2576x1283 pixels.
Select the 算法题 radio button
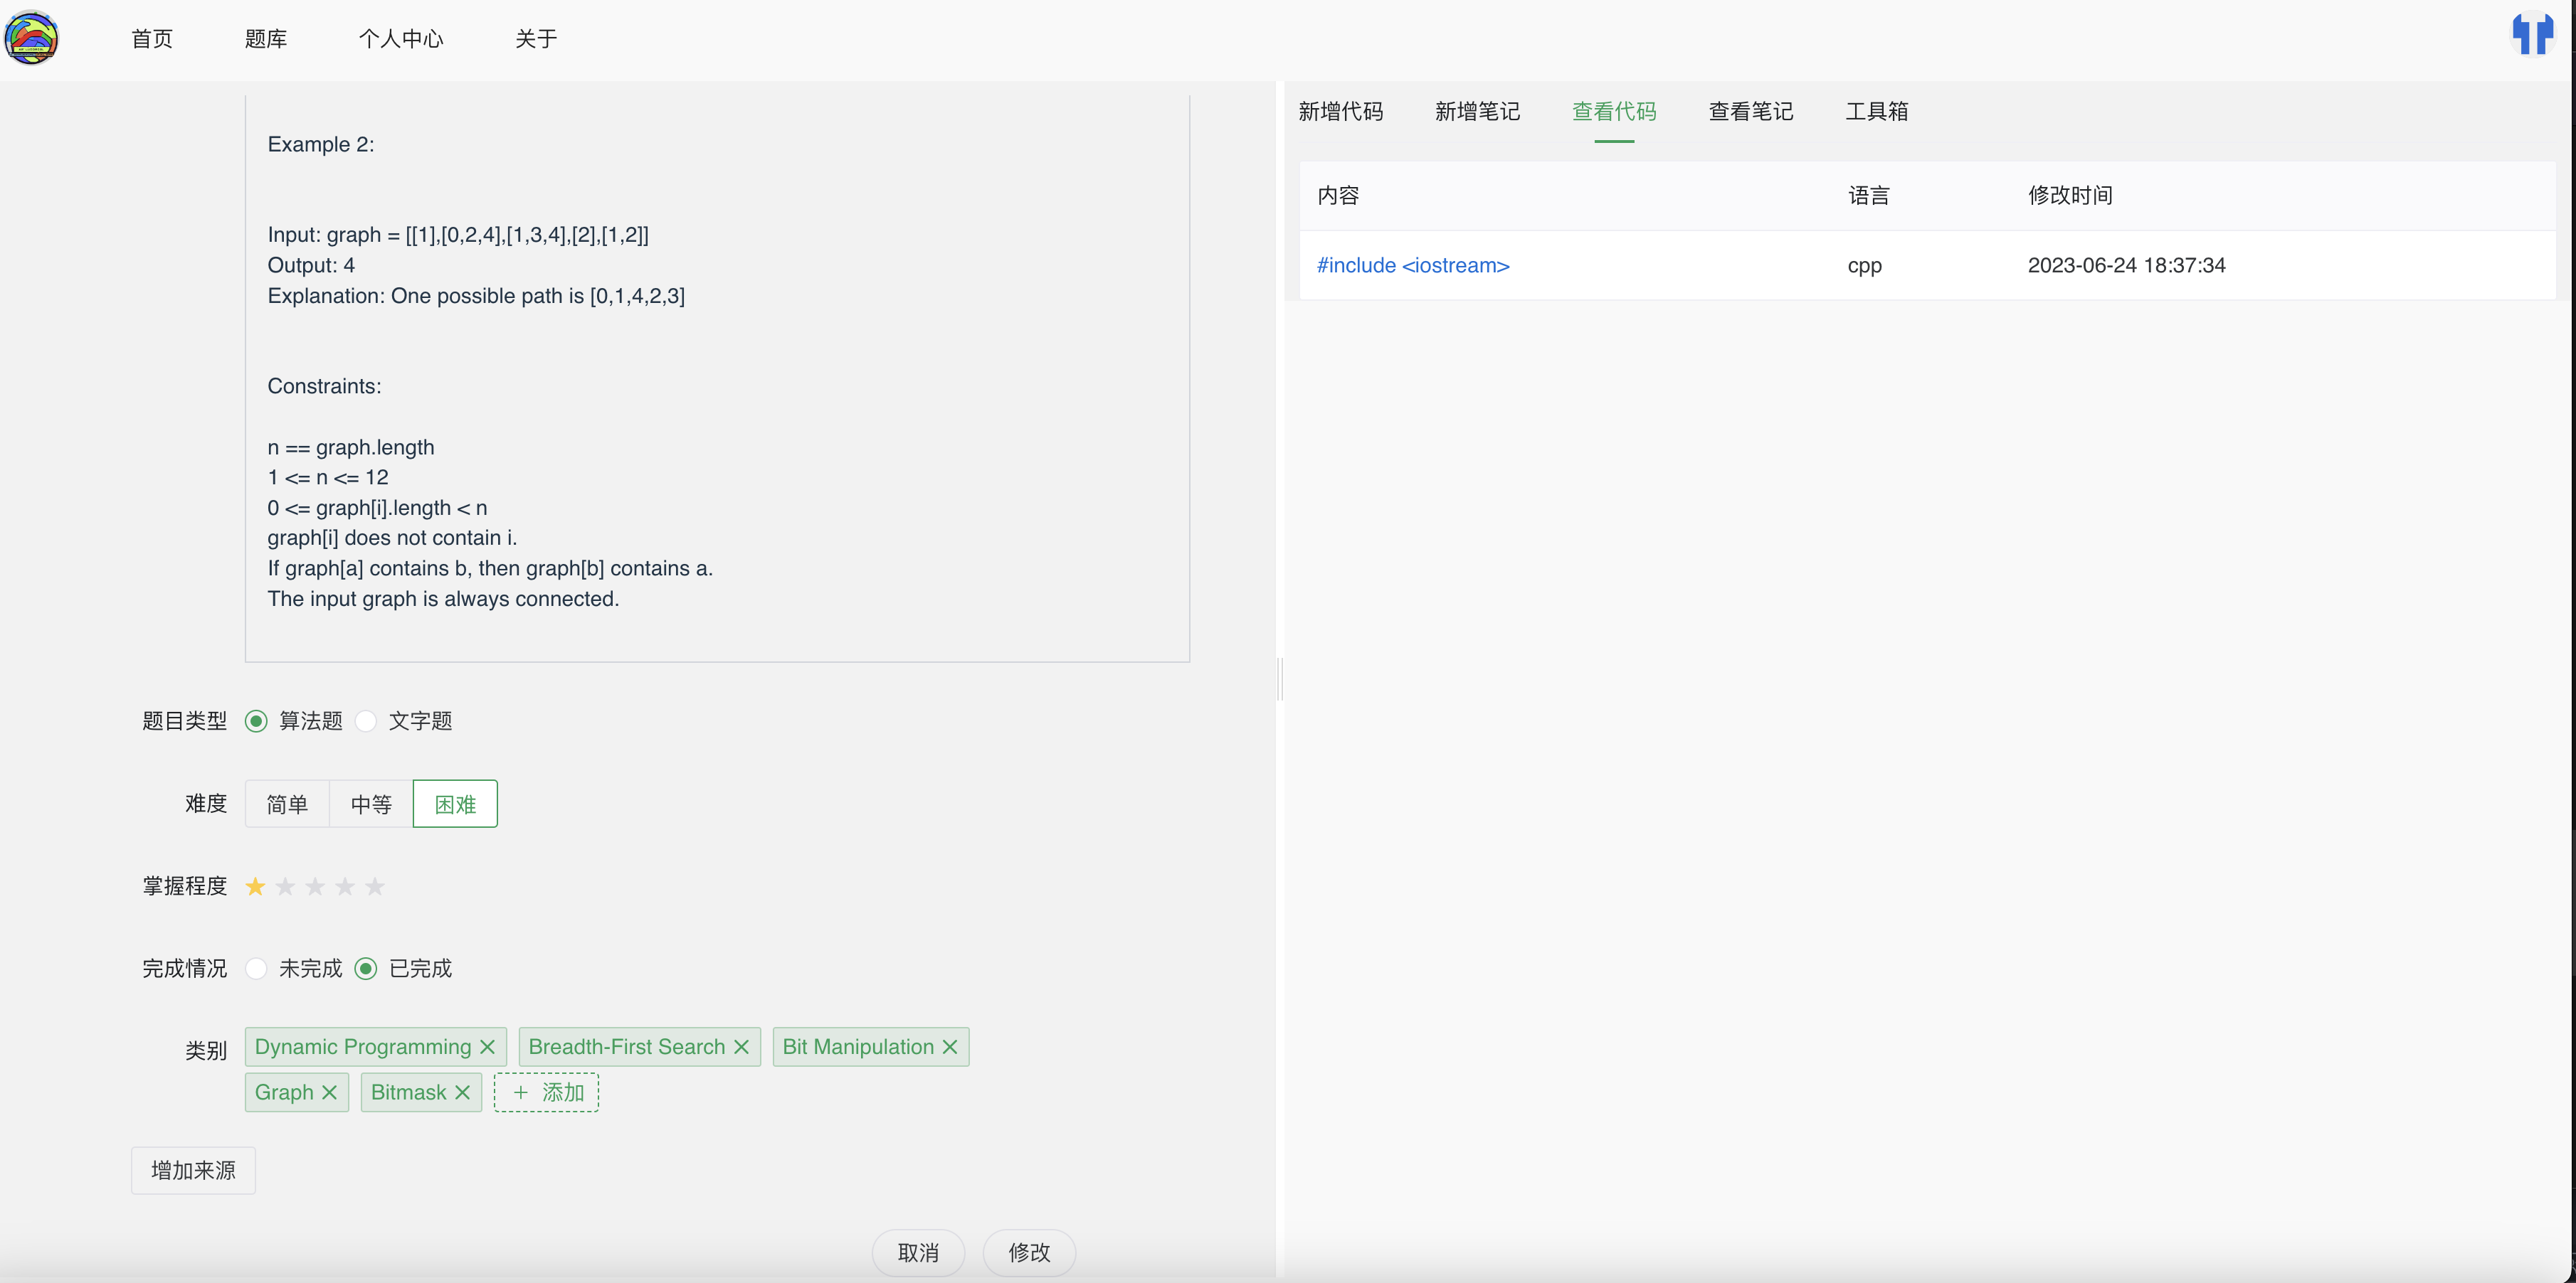coord(257,720)
